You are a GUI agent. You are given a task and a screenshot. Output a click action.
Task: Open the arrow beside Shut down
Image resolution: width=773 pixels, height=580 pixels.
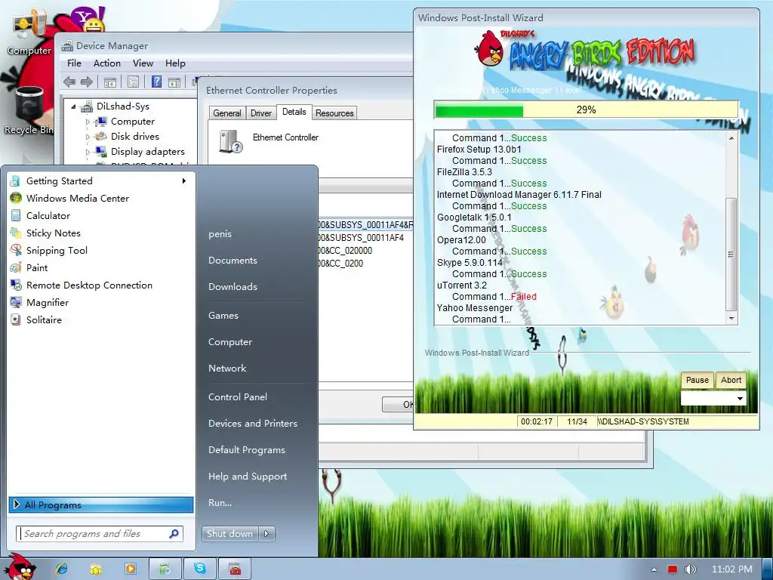coord(266,534)
